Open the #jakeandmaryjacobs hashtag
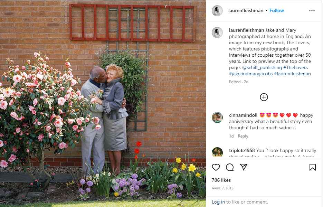This screenshot has height=207, width=323. coord(251,74)
